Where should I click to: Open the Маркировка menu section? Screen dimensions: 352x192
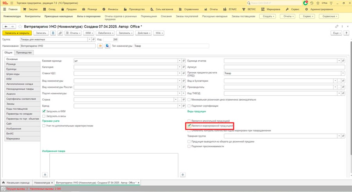pyautogui.click(x=271, y=9)
